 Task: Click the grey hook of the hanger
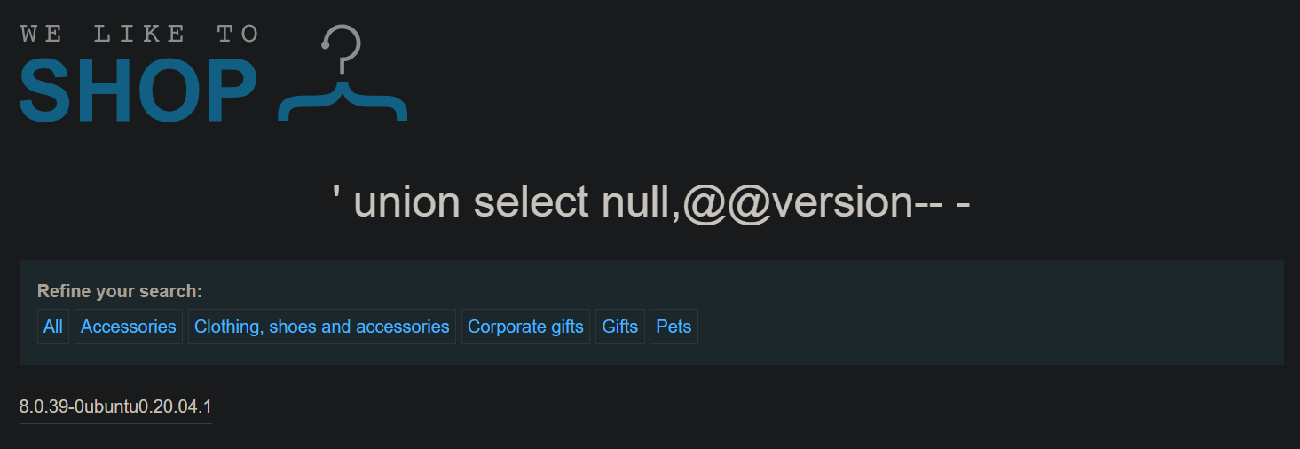tap(342, 49)
